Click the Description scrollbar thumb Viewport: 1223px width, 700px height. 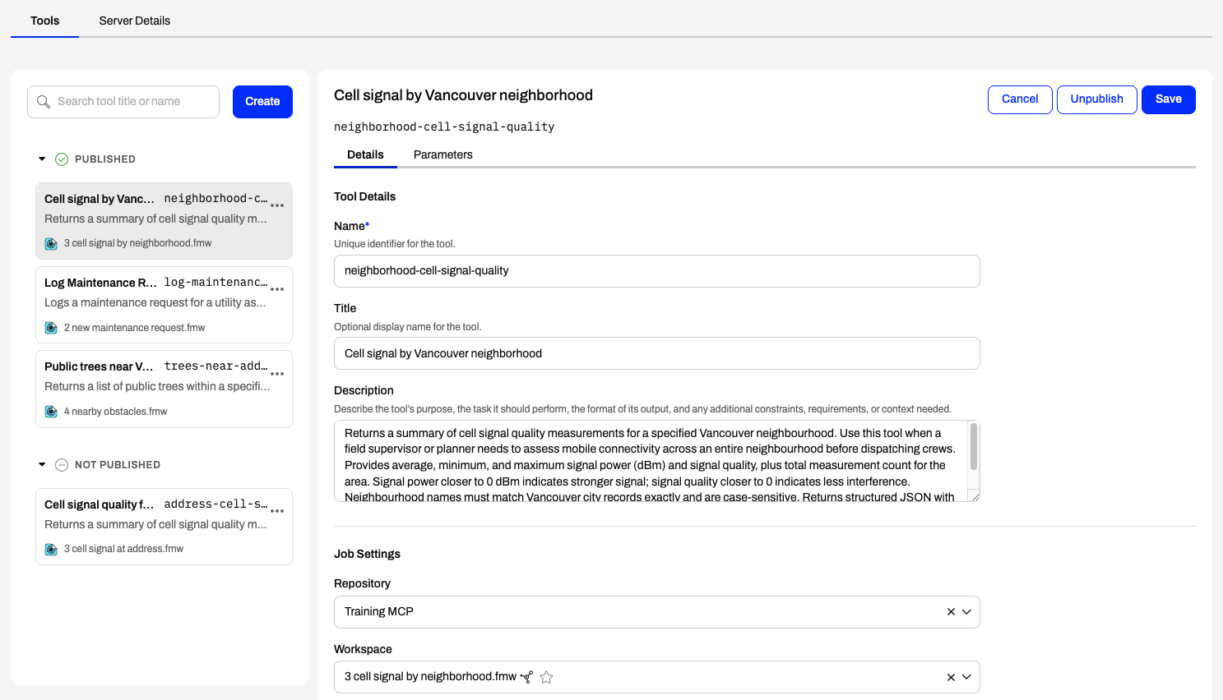[974, 446]
